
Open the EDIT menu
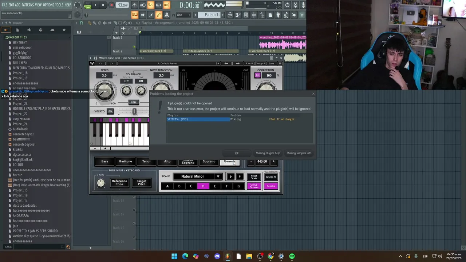(x=11, y=5)
